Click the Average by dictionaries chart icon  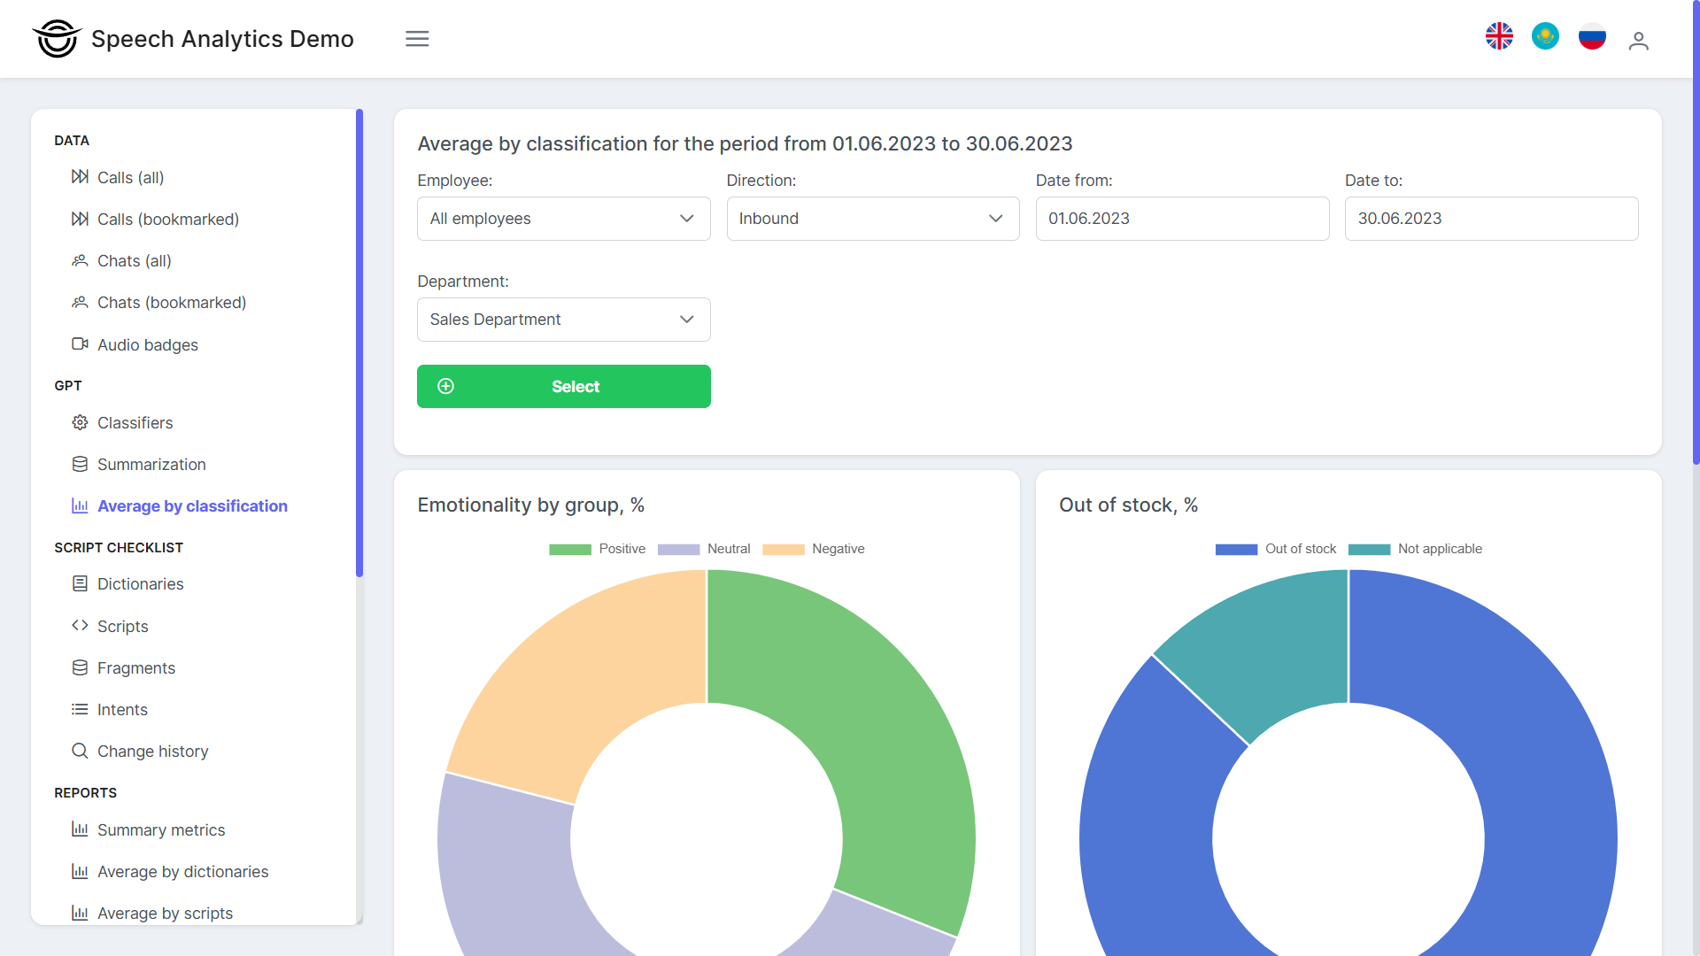coord(80,871)
